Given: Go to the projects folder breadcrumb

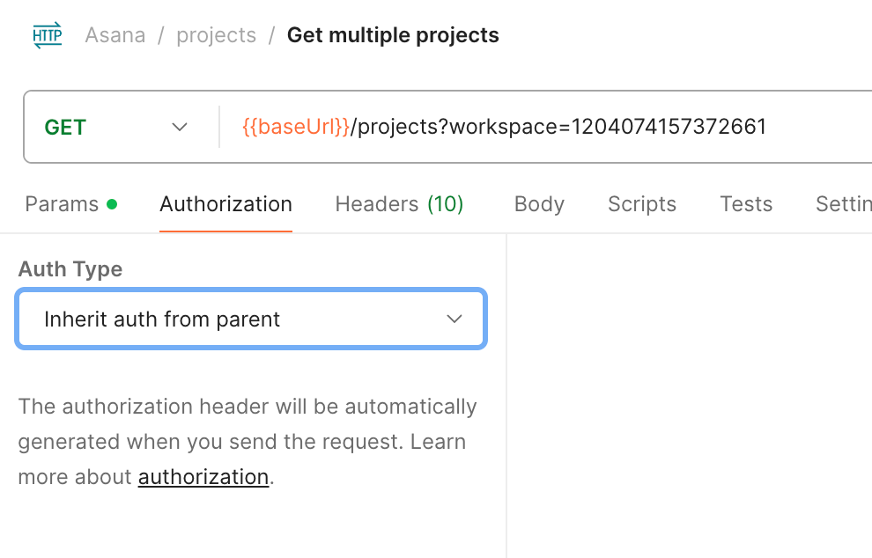Looking at the screenshot, I should (216, 35).
